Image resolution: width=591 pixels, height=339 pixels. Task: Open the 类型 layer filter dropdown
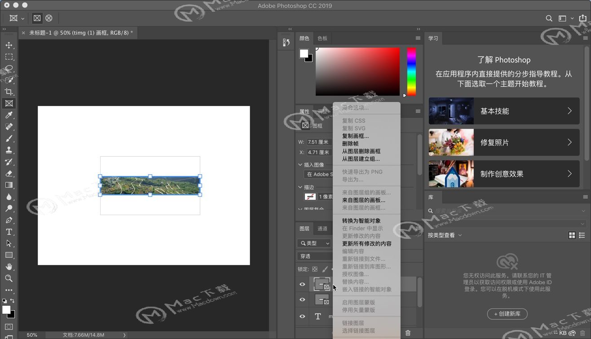[314, 243]
